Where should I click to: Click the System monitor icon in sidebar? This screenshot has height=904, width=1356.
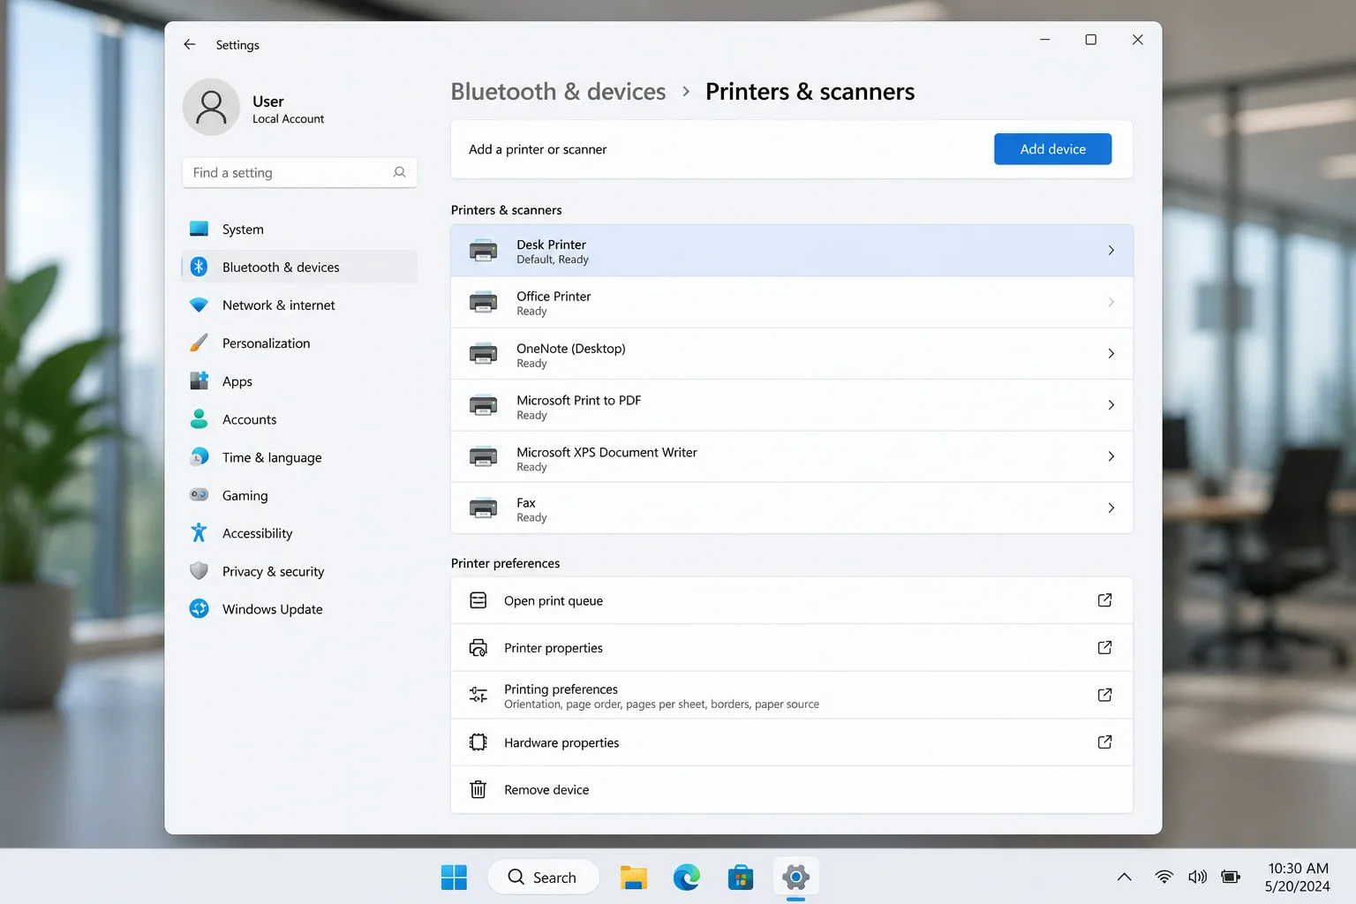click(200, 229)
